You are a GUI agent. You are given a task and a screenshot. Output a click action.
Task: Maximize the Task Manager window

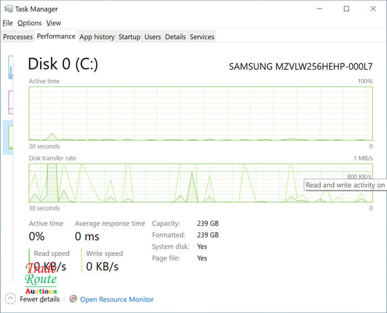click(x=346, y=9)
